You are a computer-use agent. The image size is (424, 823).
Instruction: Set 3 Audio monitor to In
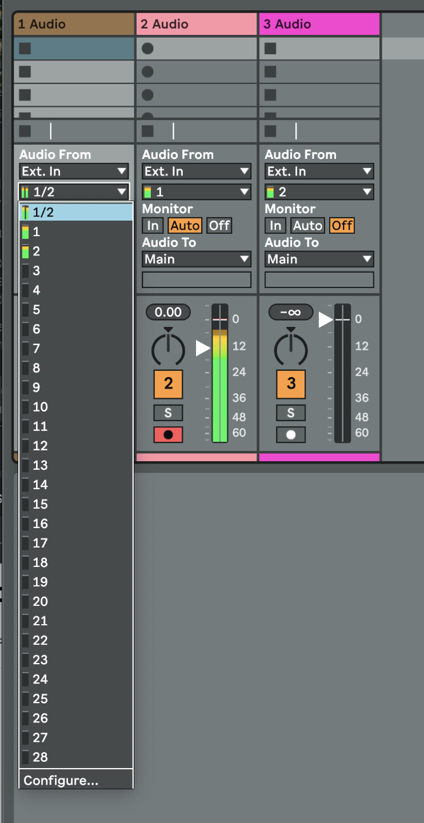pyautogui.click(x=275, y=225)
